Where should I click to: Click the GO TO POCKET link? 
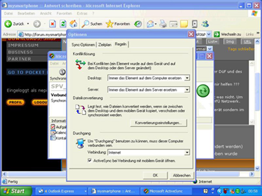coord(26,72)
